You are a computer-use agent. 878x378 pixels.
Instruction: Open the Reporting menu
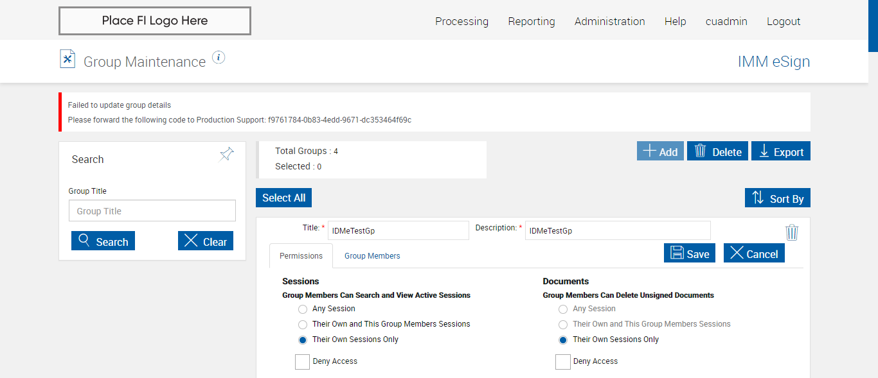pyautogui.click(x=531, y=21)
